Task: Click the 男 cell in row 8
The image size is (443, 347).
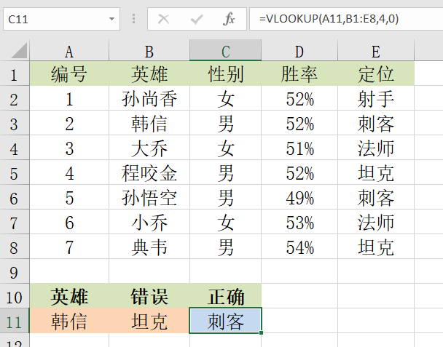Action: (225, 247)
